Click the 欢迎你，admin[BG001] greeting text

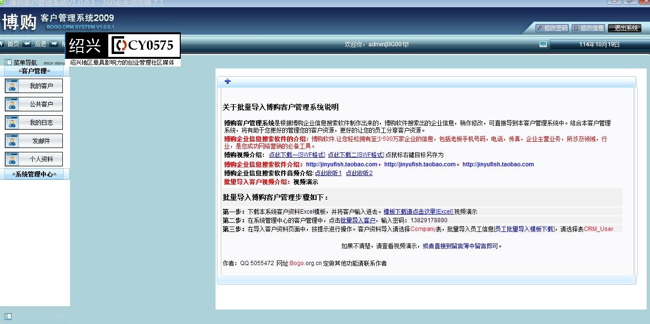click(376, 44)
